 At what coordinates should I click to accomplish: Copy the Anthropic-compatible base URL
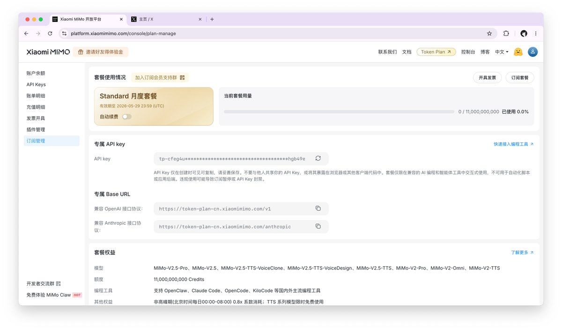tap(318, 227)
